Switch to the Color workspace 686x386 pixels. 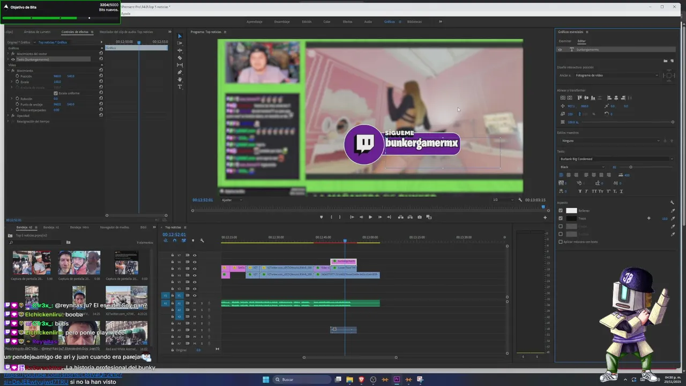[x=326, y=21]
